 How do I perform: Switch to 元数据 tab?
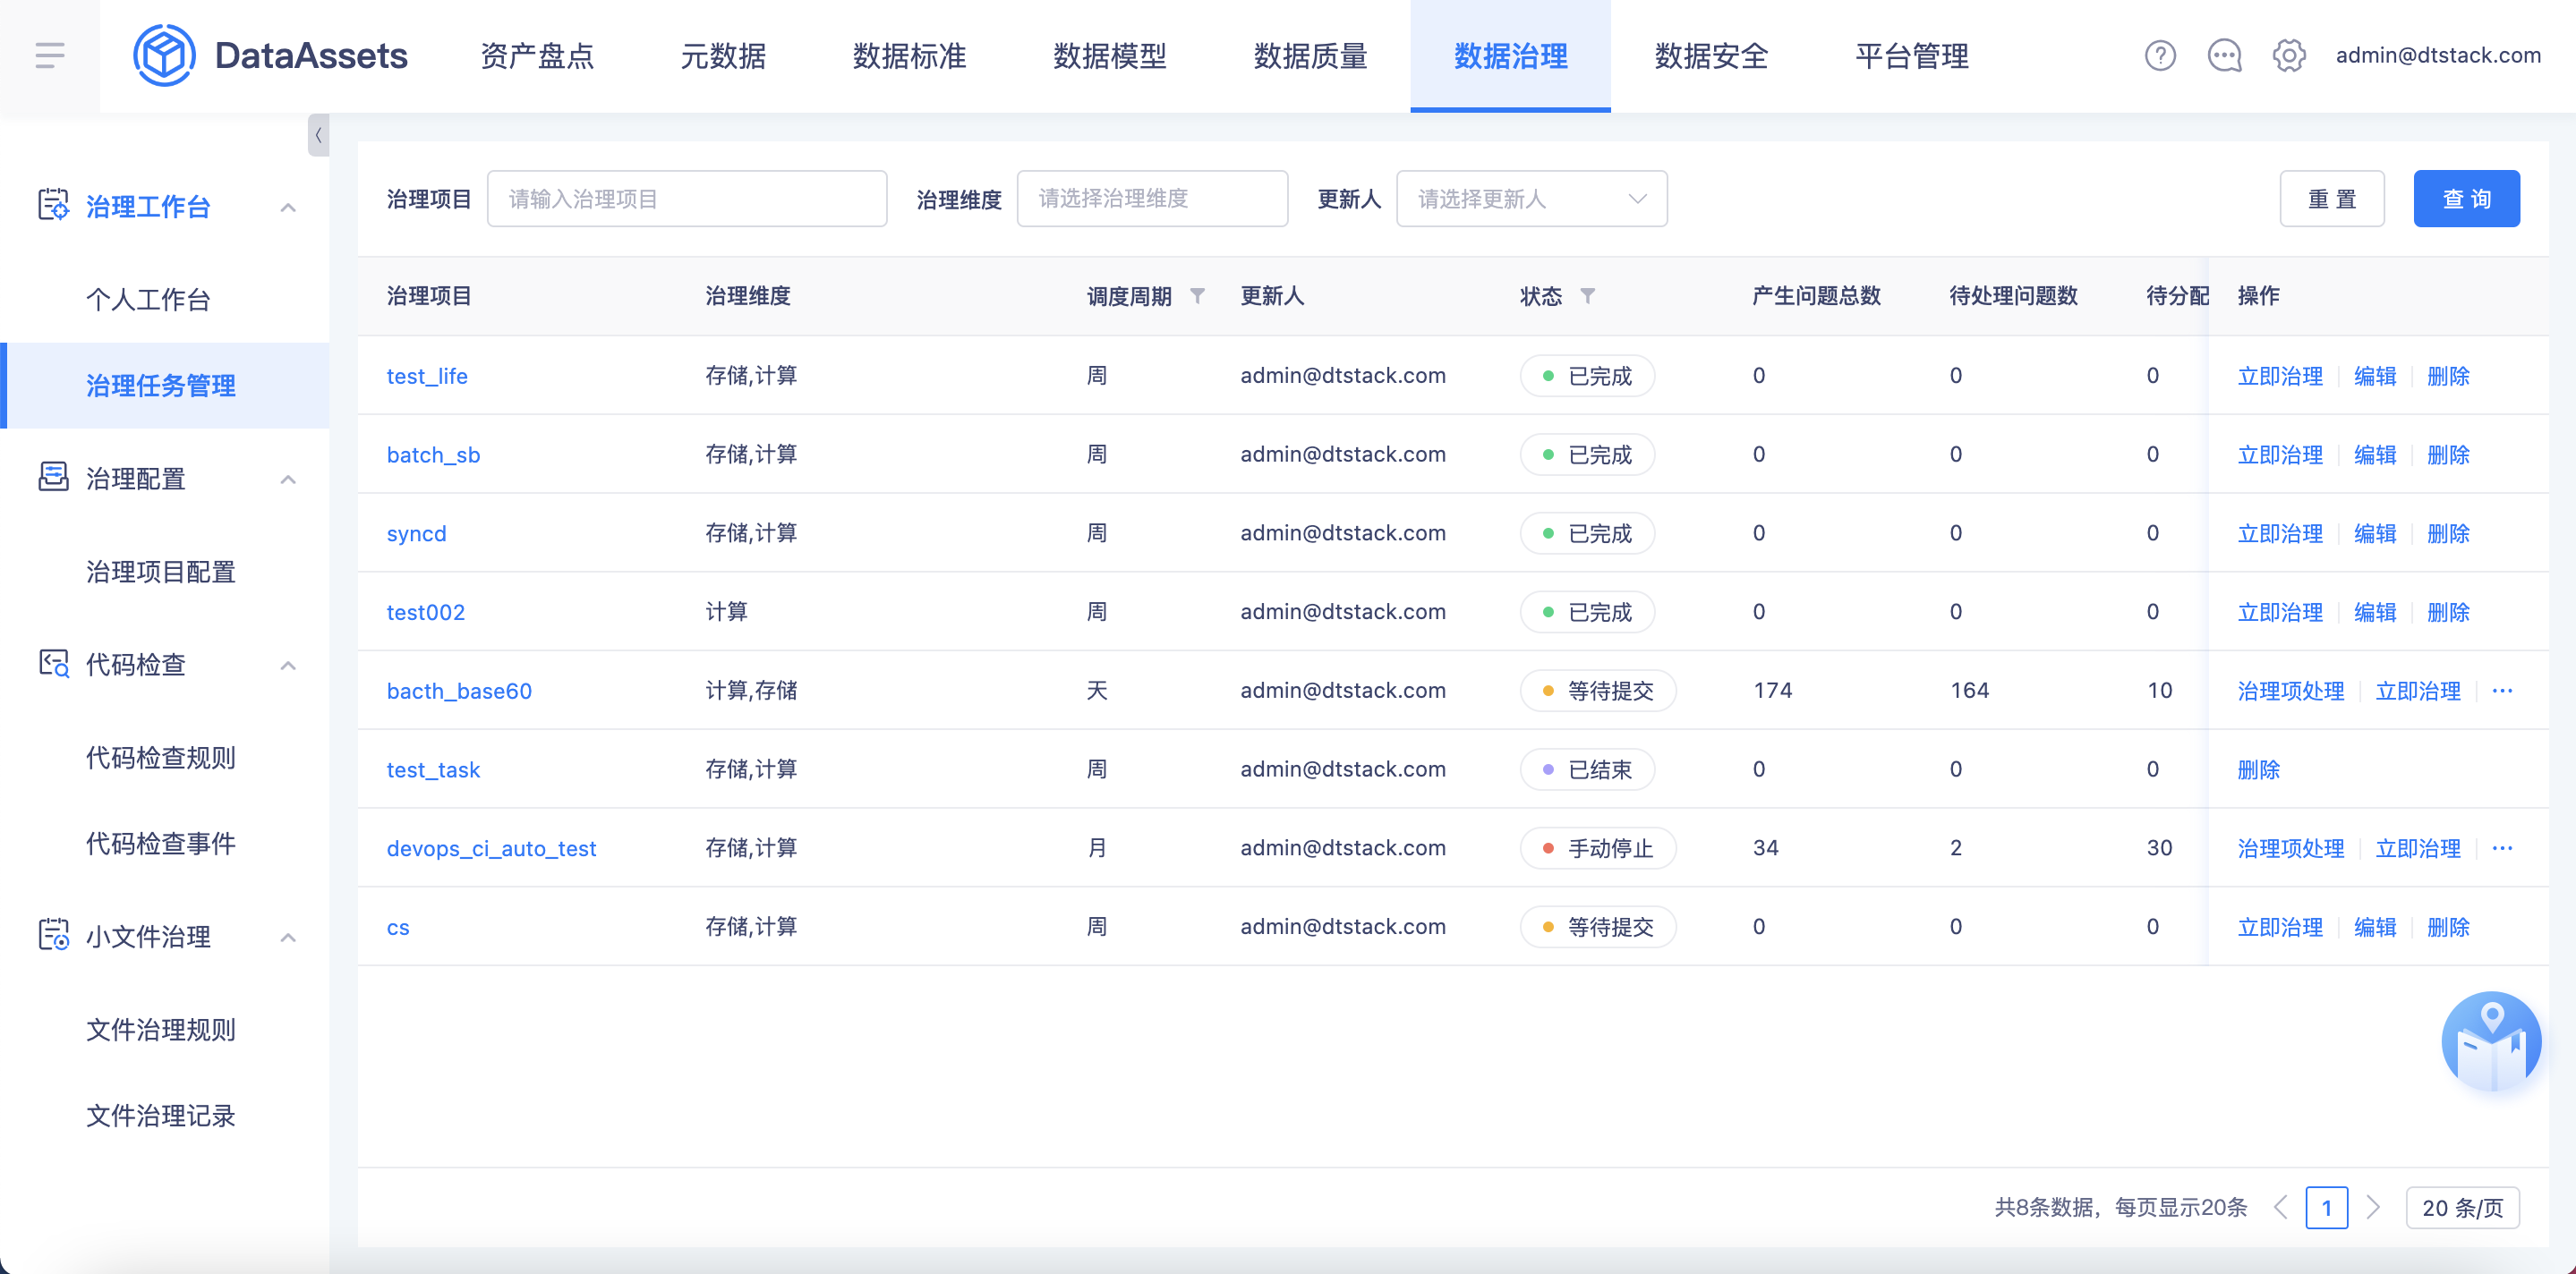723,55
